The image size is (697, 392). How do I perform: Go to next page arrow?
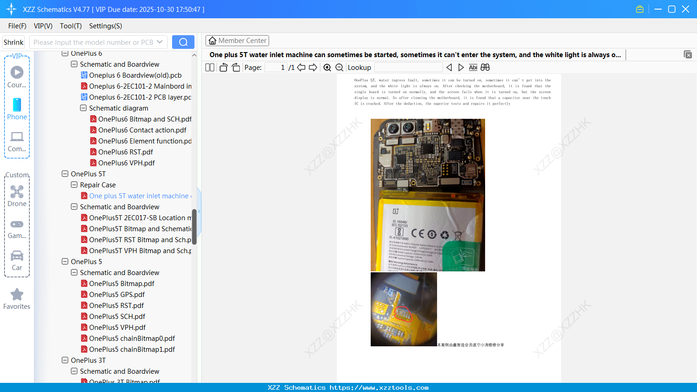(x=313, y=67)
